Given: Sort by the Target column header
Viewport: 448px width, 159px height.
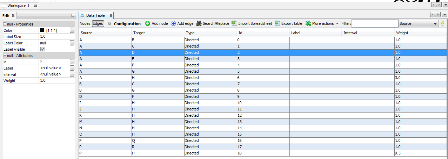Looking at the screenshot, I should point(158,33).
